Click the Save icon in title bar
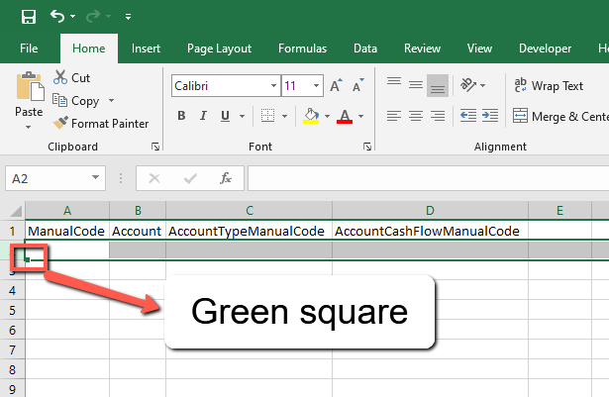Image resolution: width=609 pixels, height=397 pixels. [28, 17]
